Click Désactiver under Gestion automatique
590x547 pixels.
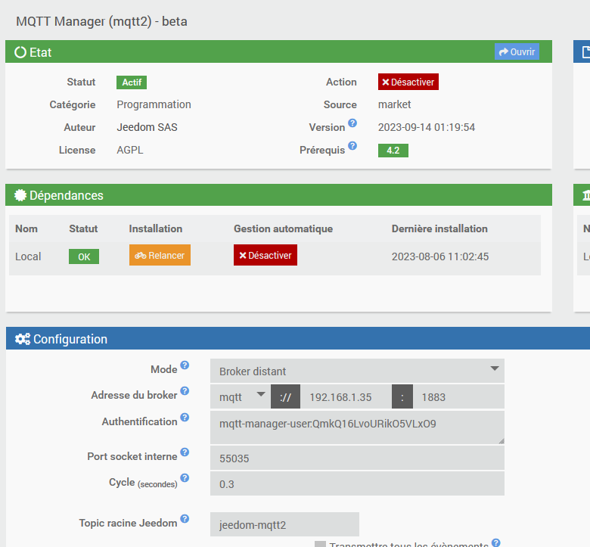pyautogui.click(x=265, y=255)
